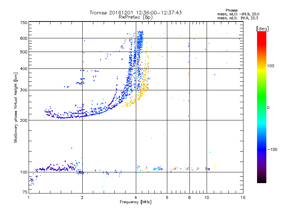Click the 'mean, sd,O: -94.9, 20.0' line
The height and width of the screenshot is (215, 286).
[x=238, y=14]
